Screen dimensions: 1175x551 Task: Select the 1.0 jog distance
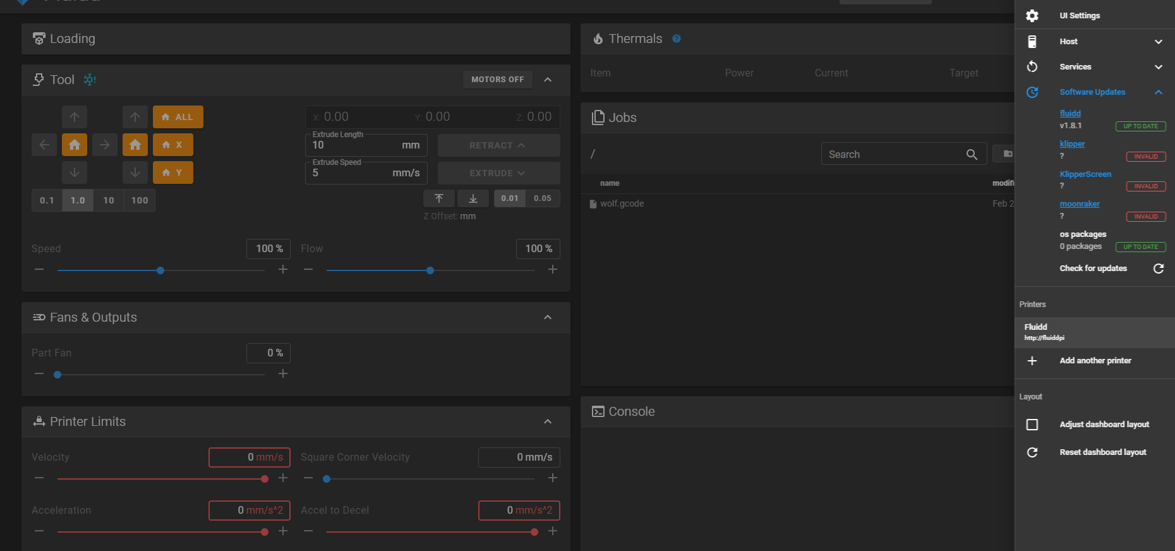(x=78, y=200)
